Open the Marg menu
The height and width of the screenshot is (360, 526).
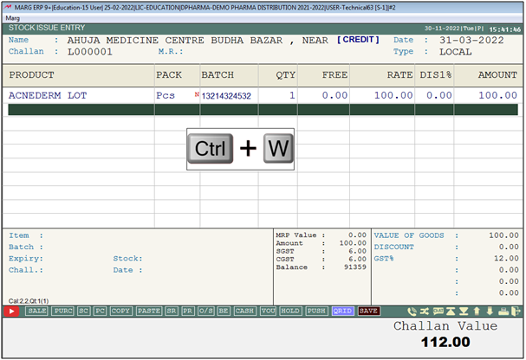[x=13, y=17]
